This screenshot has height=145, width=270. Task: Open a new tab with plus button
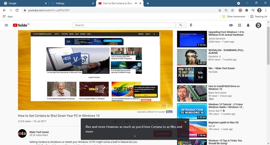coord(148,3)
